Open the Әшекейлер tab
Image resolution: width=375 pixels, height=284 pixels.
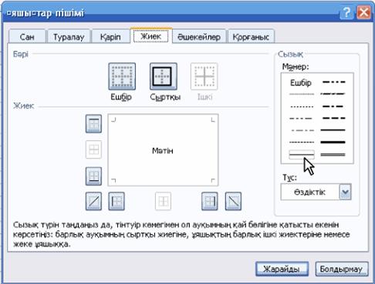(x=199, y=37)
